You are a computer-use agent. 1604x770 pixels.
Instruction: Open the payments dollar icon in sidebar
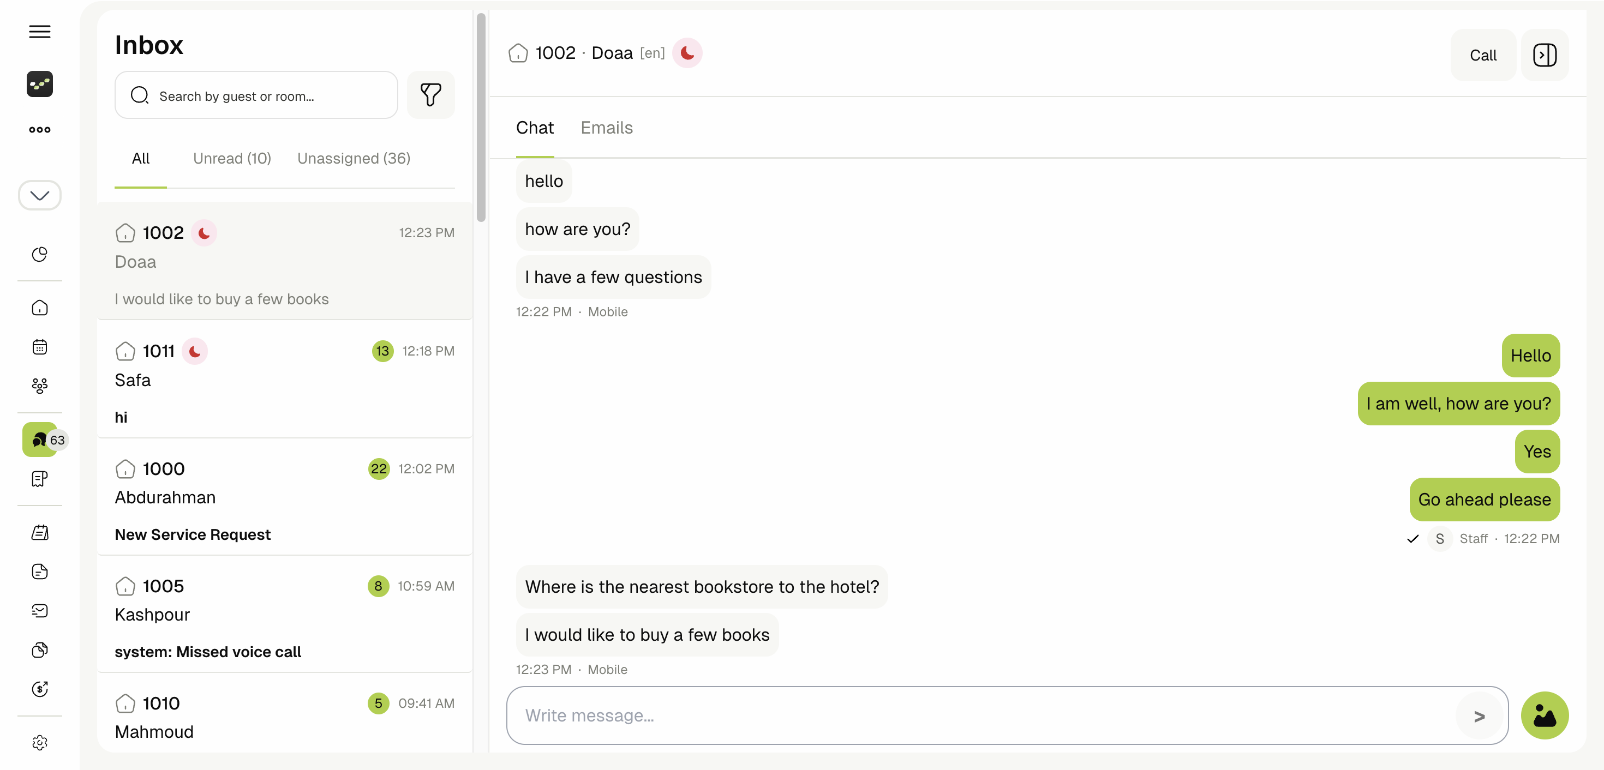pyautogui.click(x=40, y=689)
